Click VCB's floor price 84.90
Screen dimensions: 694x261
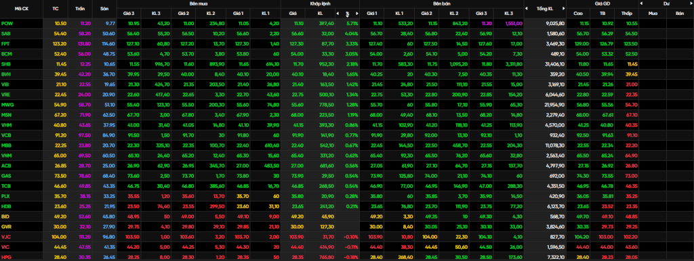pos(108,135)
